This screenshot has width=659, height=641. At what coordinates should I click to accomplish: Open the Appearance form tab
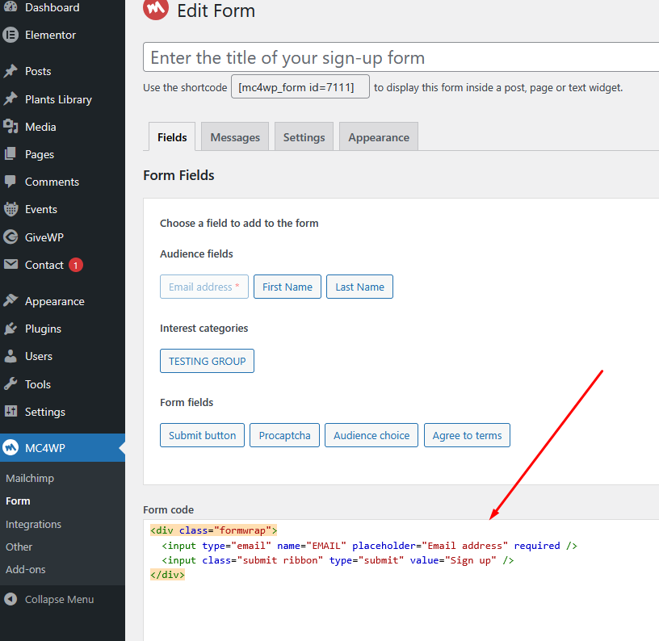tap(379, 137)
